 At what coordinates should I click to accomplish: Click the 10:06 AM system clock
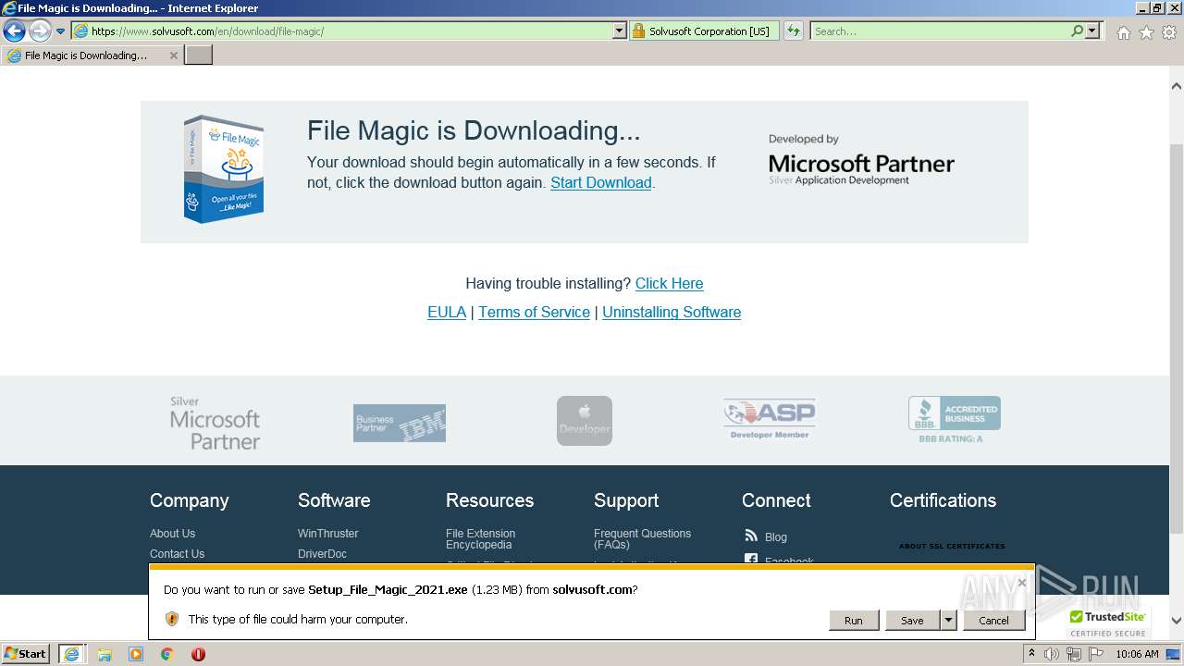1137,654
